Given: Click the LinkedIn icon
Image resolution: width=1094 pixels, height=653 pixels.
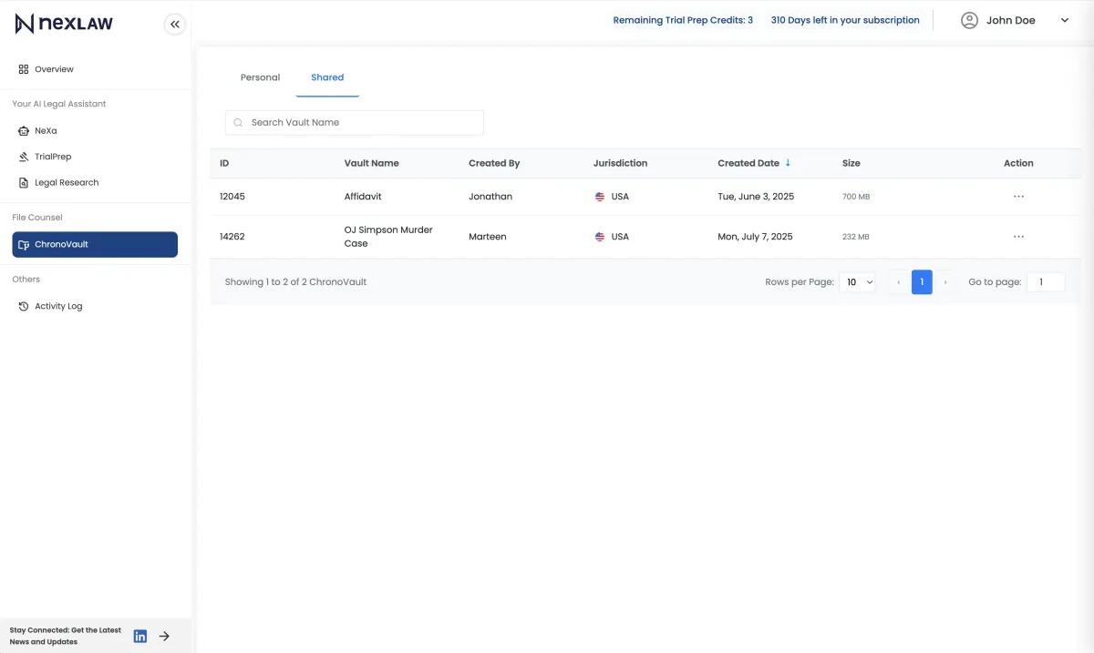Looking at the screenshot, I should tap(140, 636).
